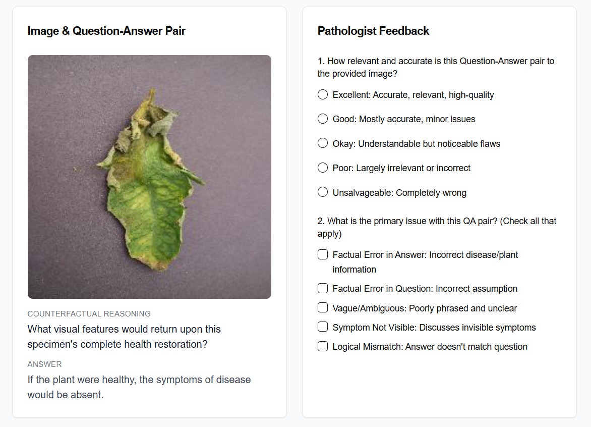This screenshot has width=591, height=427.
Task: Pick the 'Okay: Understandable but noticeable flaws' option
Action: 323,143
